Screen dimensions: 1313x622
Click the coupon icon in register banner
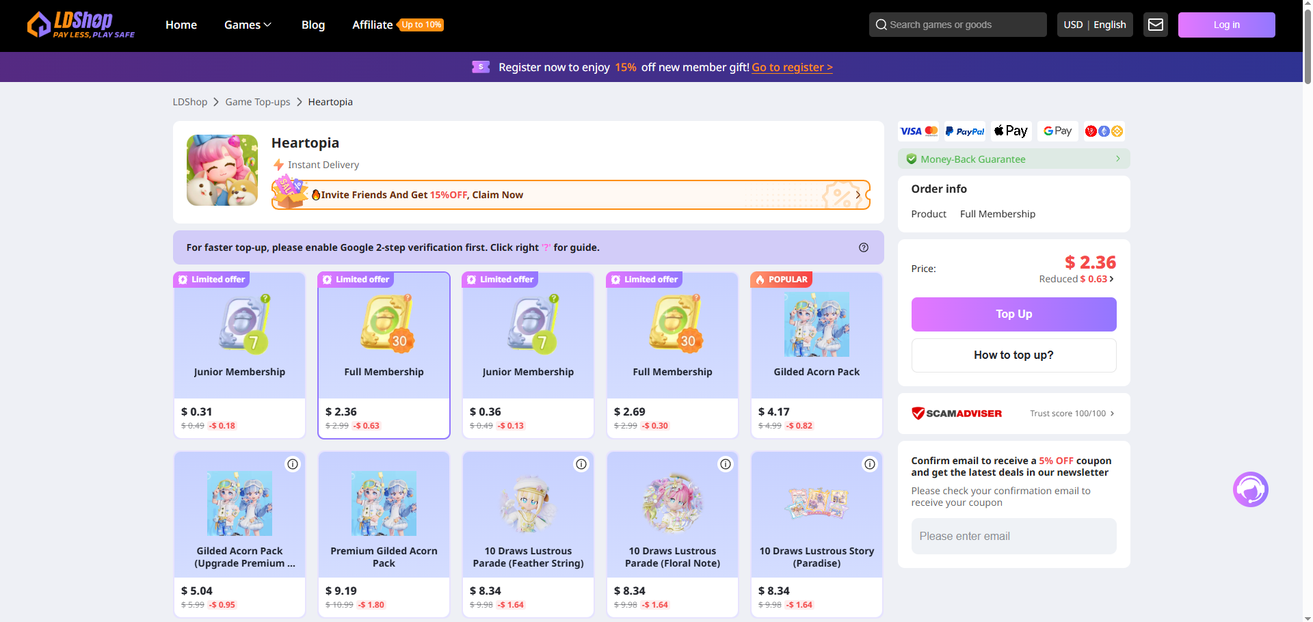481,67
